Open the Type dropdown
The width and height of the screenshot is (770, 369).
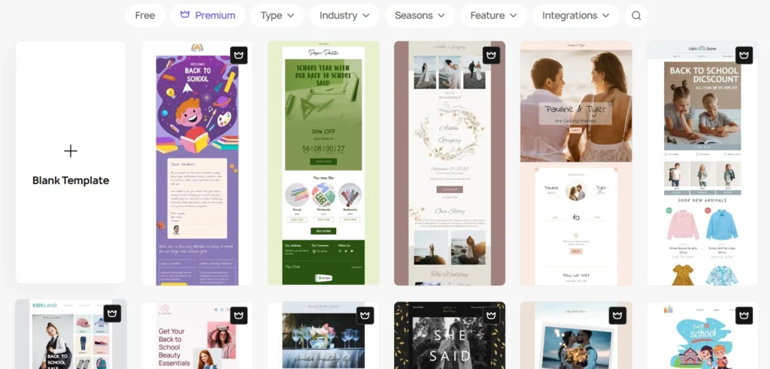[x=277, y=15]
